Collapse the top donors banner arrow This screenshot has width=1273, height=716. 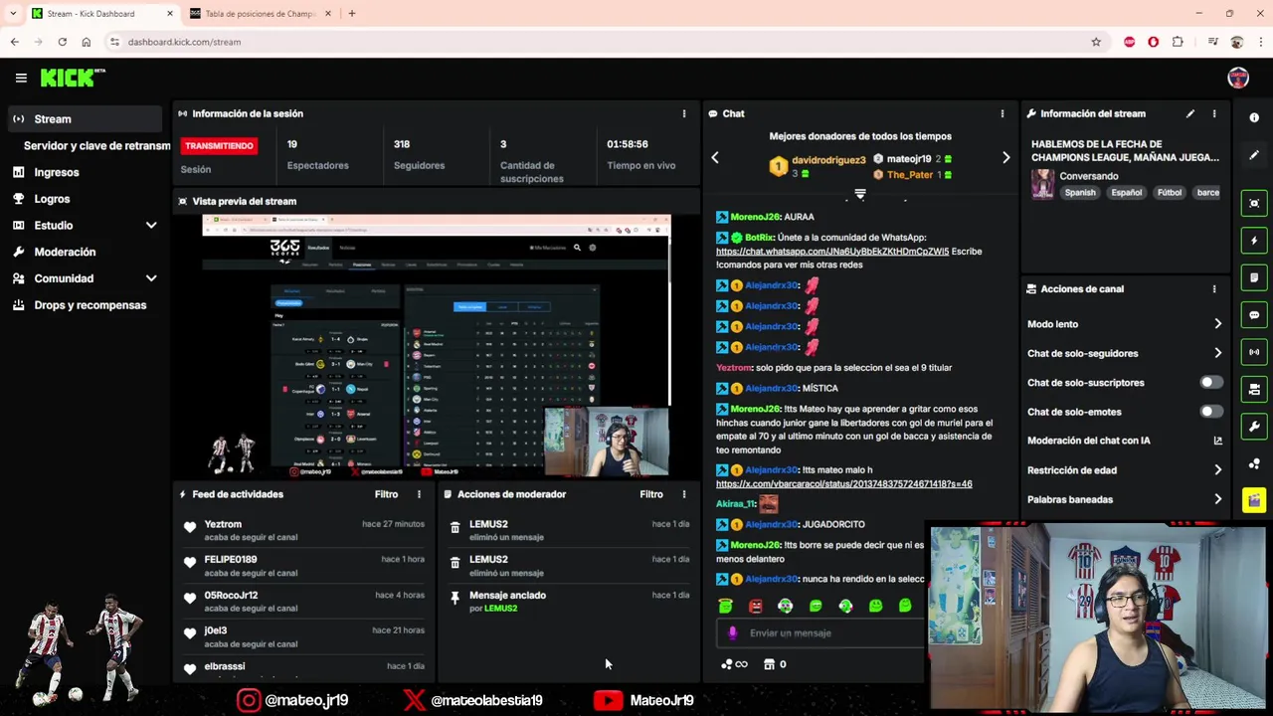860,194
